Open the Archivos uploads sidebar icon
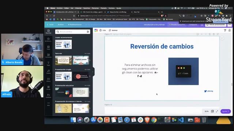Viewport: 234px width, 131px height. pyautogui.click(x=48, y=40)
